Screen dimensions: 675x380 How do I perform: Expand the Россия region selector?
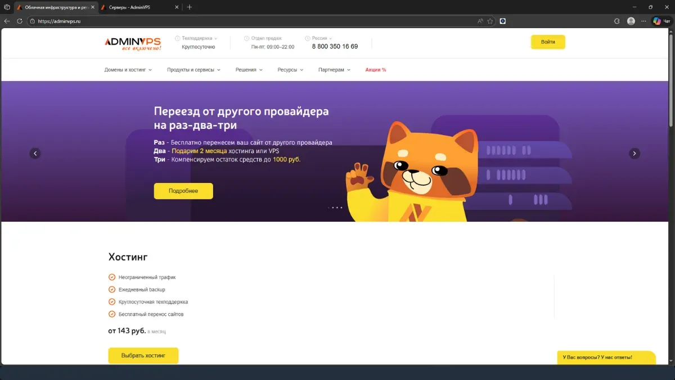(x=322, y=38)
